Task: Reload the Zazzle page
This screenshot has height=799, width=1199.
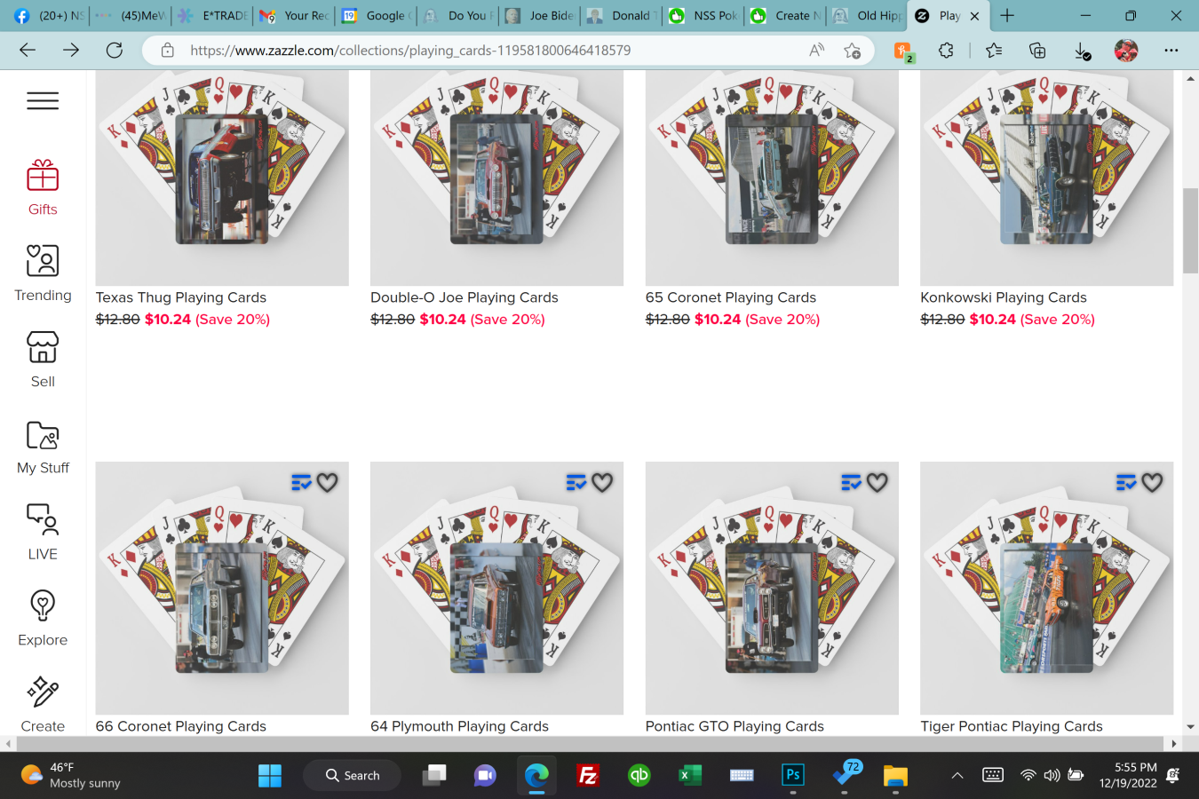Action: click(x=115, y=51)
